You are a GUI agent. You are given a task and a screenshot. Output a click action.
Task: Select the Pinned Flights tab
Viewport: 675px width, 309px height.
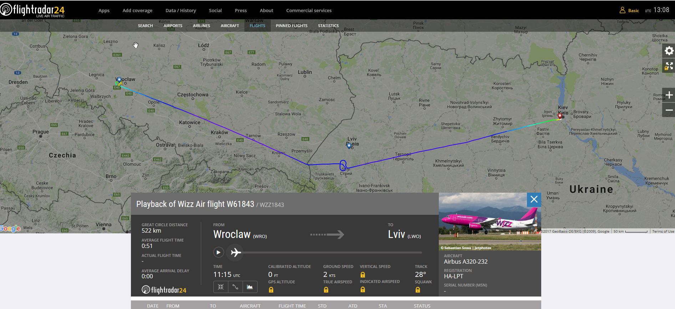[x=291, y=26]
